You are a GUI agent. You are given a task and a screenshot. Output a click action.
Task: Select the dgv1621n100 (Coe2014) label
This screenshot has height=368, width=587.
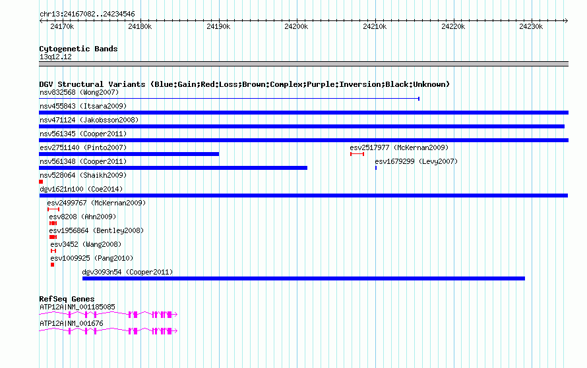point(81,189)
